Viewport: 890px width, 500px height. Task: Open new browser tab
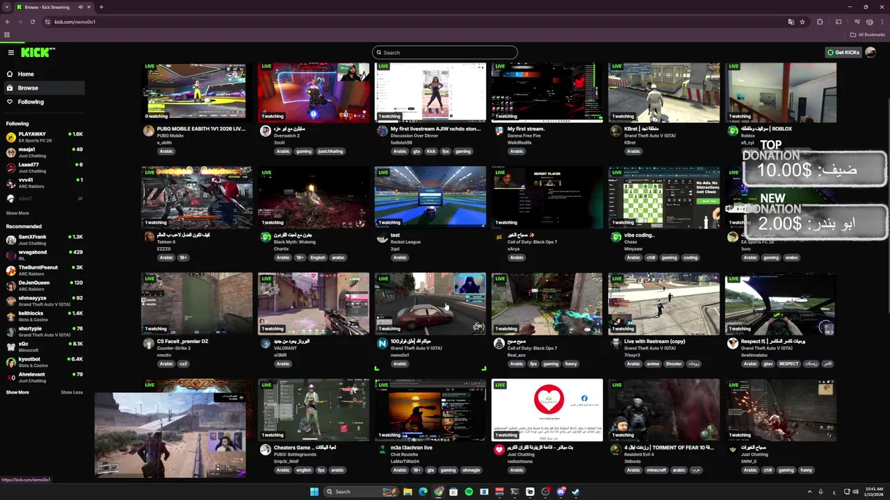(x=101, y=7)
